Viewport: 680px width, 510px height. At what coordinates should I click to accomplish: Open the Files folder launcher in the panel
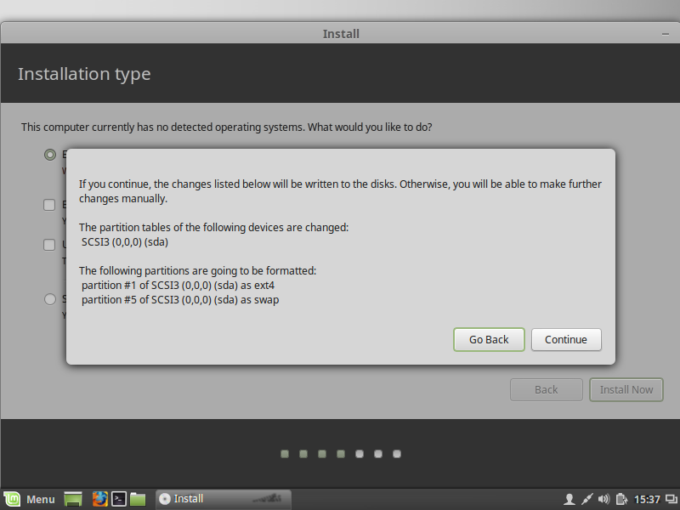(138, 499)
